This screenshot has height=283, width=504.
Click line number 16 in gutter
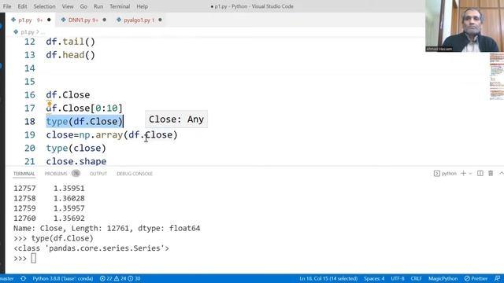[x=30, y=95]
